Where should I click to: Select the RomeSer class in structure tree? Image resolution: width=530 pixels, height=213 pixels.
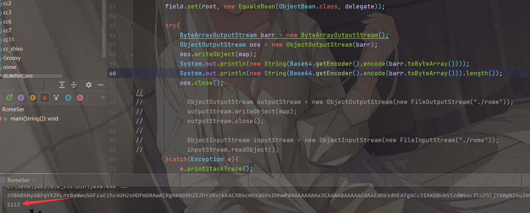(14, 109)
